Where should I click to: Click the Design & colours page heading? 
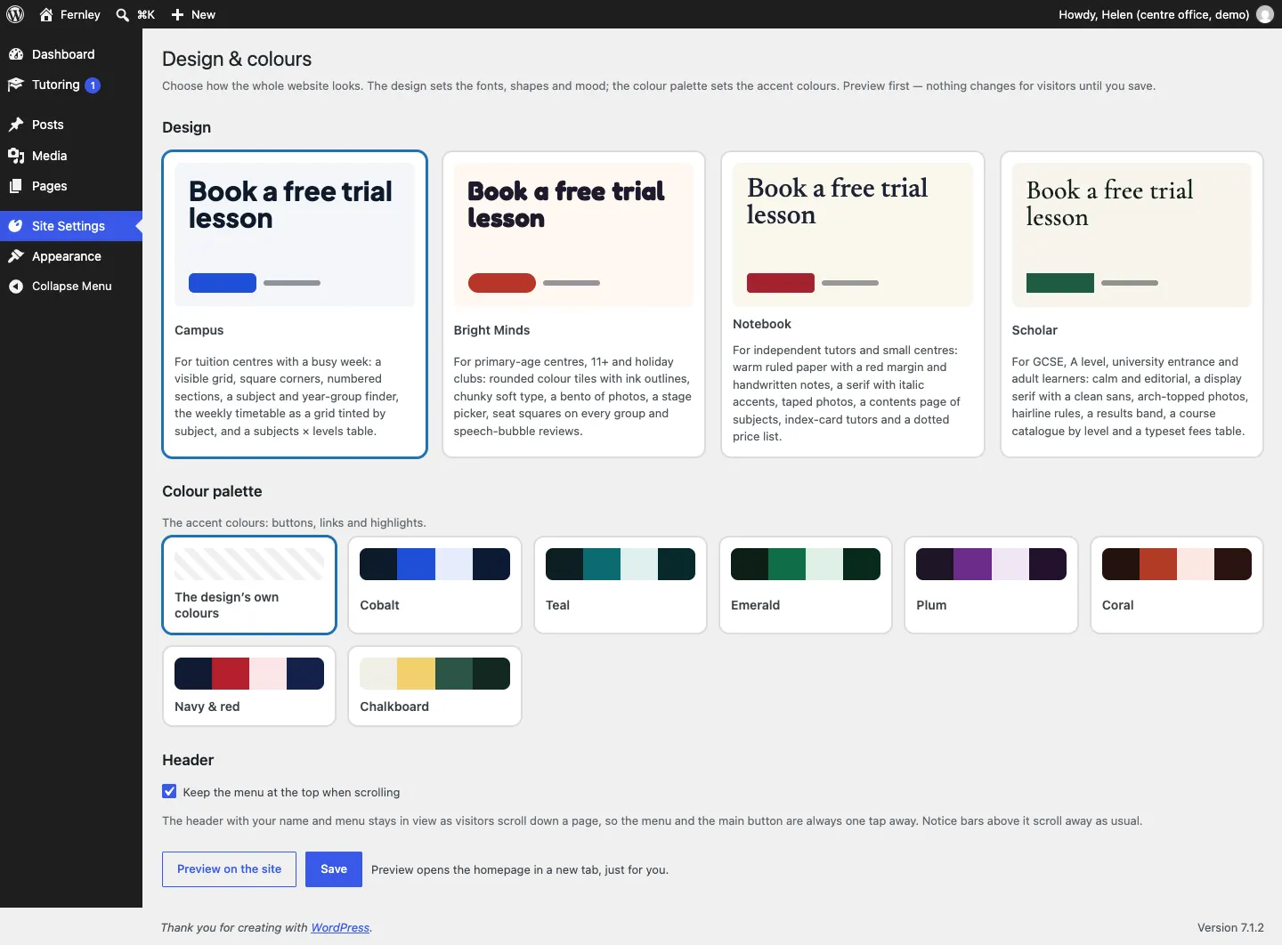[x=237, y=59]
